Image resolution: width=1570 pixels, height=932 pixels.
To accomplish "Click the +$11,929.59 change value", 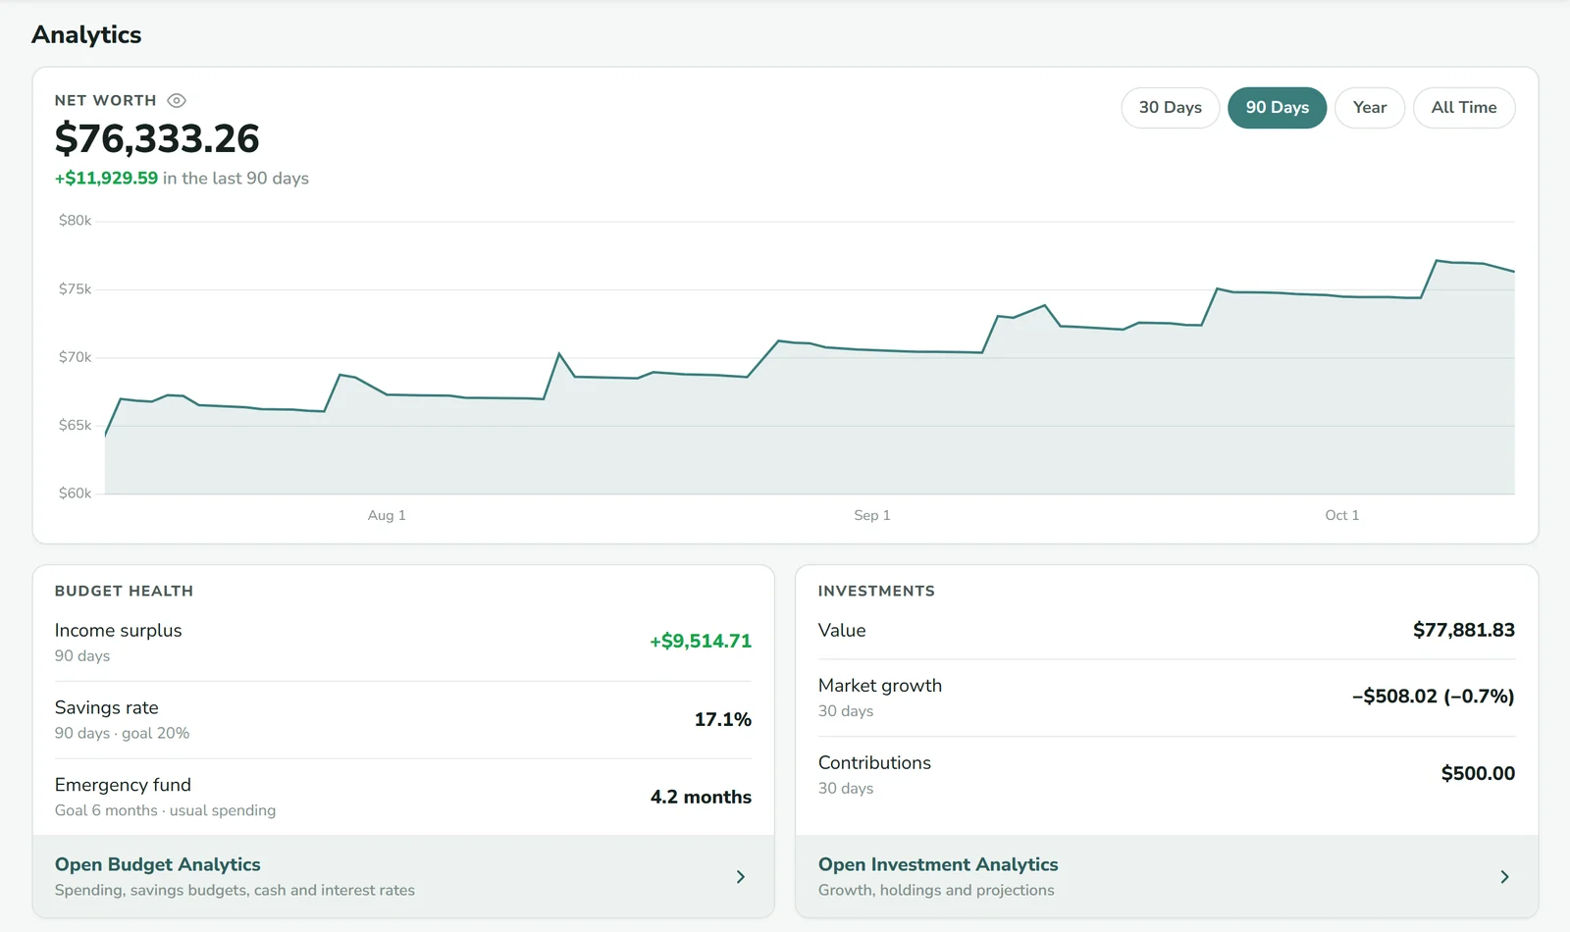I will click(x=106, y=179).
